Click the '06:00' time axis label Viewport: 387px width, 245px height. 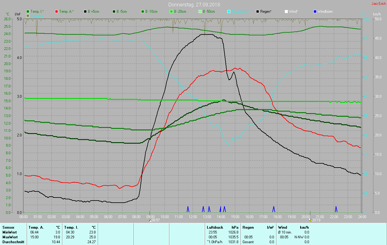(x=108, y=217)
